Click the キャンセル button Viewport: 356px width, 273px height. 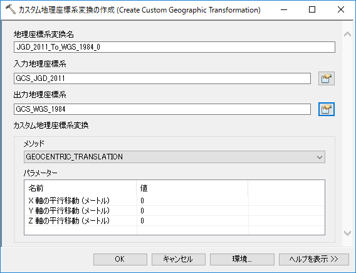click(x=179, y=259)
